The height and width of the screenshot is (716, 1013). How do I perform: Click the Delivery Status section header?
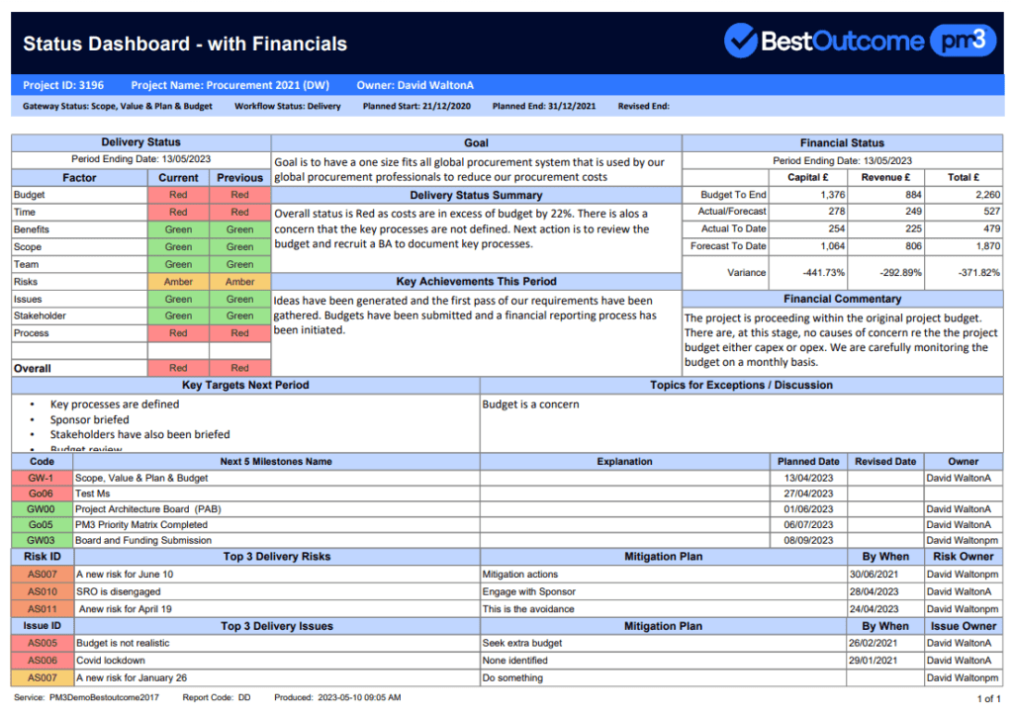(140, 142)
